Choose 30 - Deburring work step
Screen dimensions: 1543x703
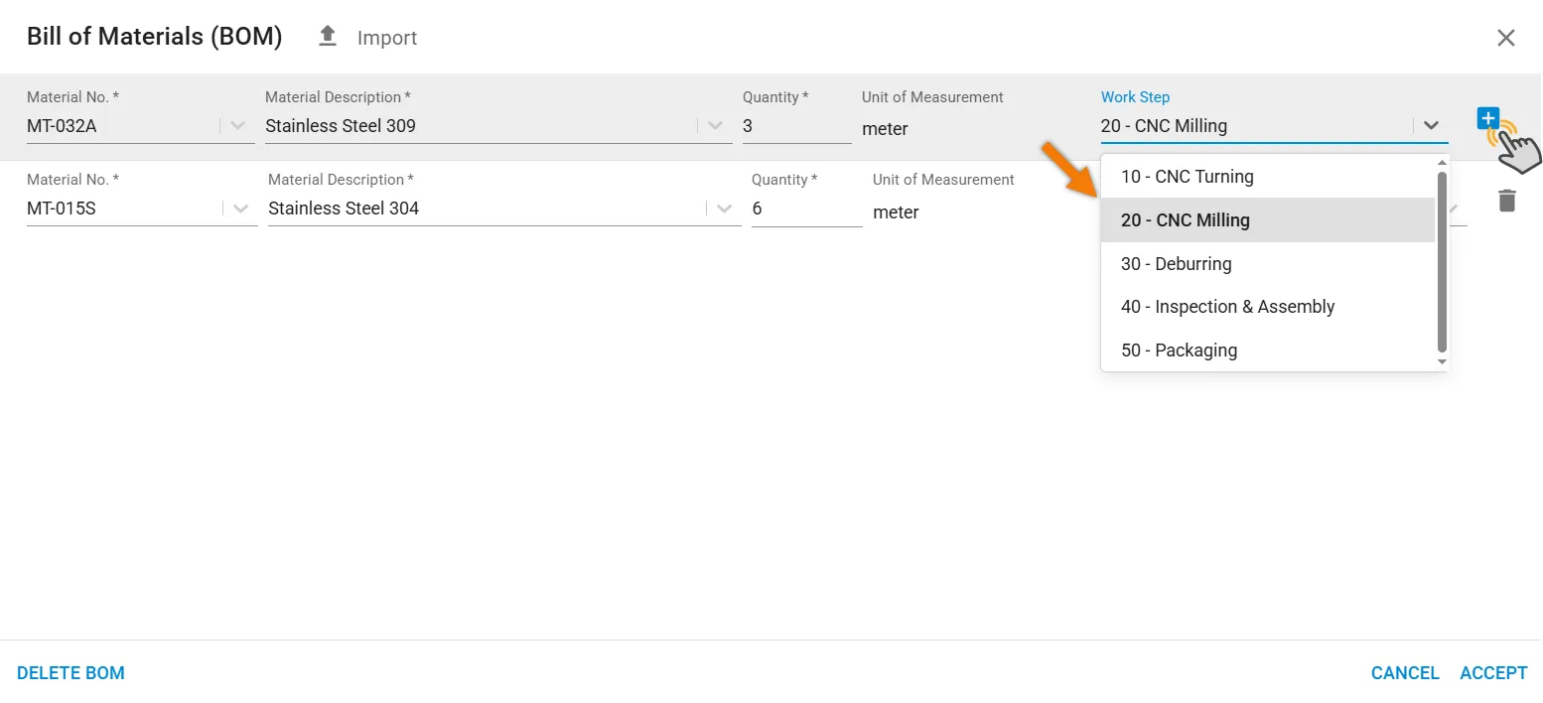tap(1268, 264)
